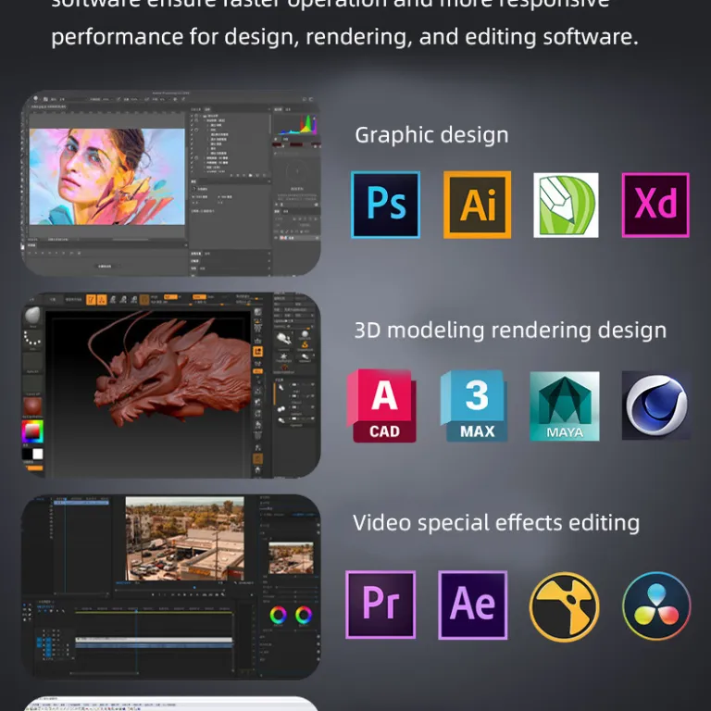Image resolution: width=711 pixels, height=711 pixels.
Task: Click the Adobe Xd icon
Action: click(655, 205)
